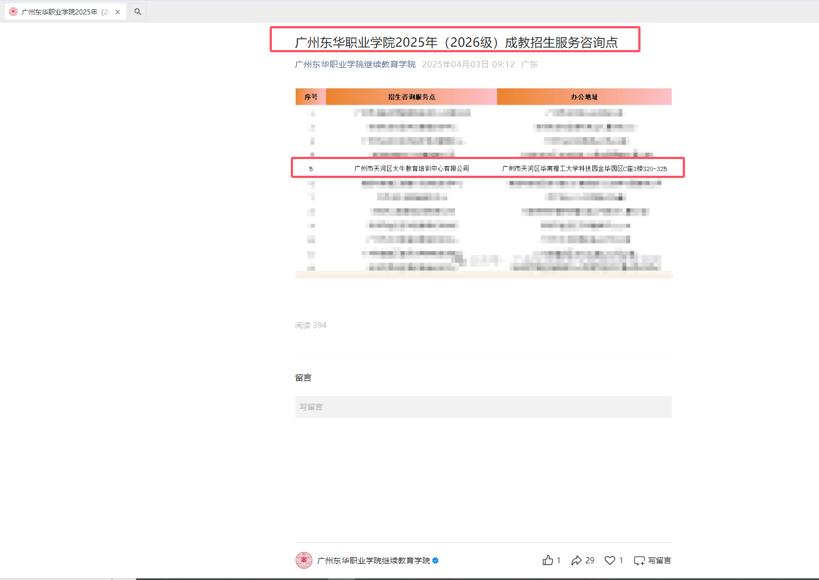Click the location label 广东
This screenshot has height=580, width=819.
coord(529,65)
